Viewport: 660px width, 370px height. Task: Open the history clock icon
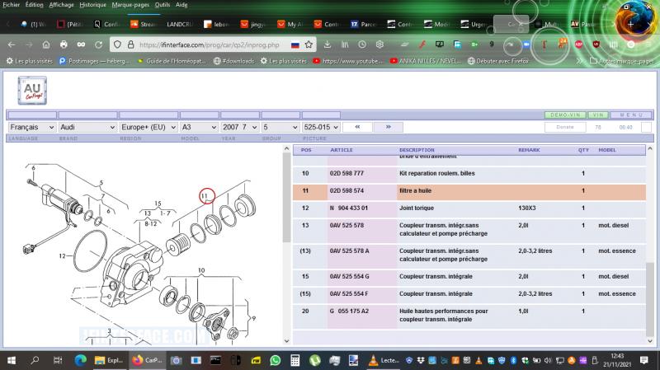[362, 44]
